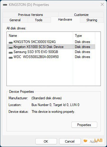Click the KINGSTON SKC3000S1024G drive icon
107x147 pixels.
[x=11, y=42]
